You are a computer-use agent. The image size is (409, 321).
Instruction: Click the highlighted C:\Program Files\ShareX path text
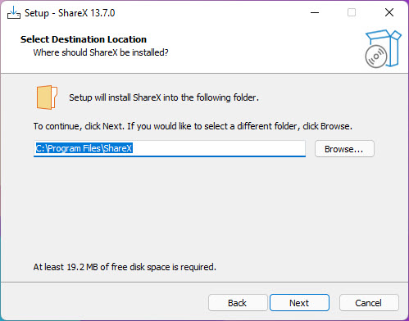click(84, 148)
